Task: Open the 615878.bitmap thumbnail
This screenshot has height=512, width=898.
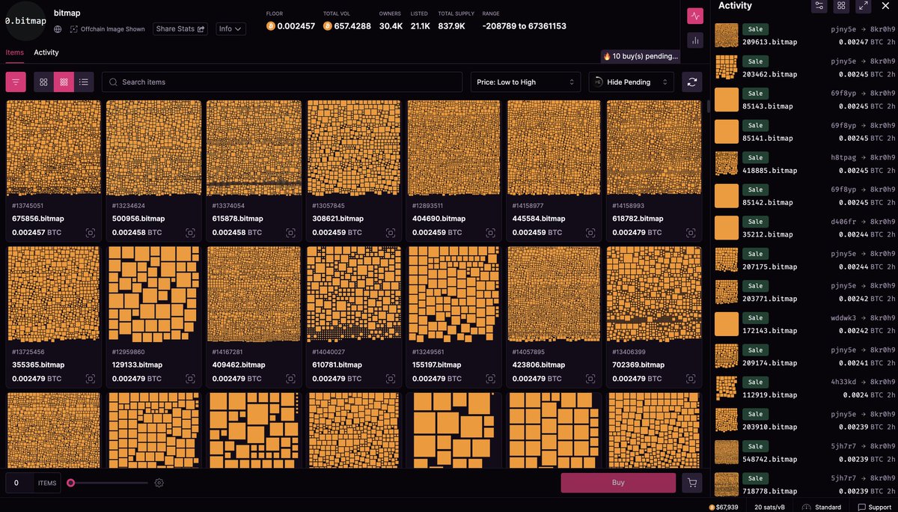Action: pyautogui.click(x=254, y=147)
